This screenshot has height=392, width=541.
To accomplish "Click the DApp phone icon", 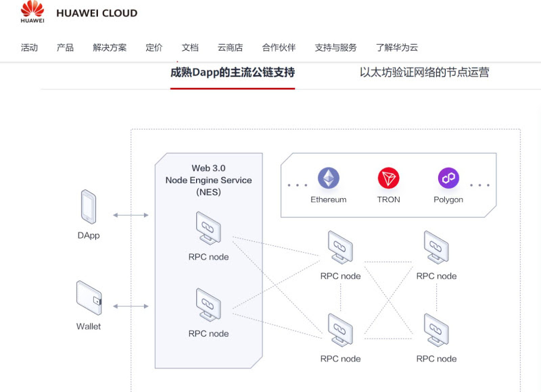I will (89, 207).
